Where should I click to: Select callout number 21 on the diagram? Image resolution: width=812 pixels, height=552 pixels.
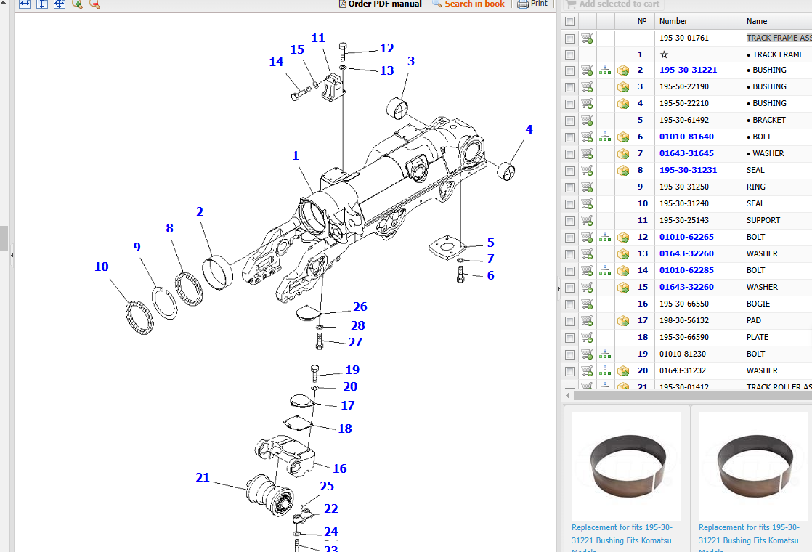[203, 477]
